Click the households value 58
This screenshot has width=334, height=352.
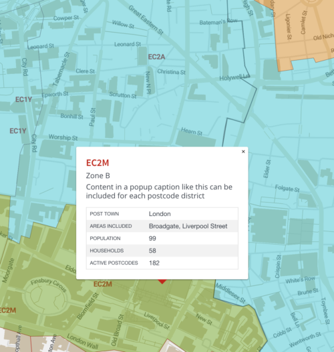(152, 251)
